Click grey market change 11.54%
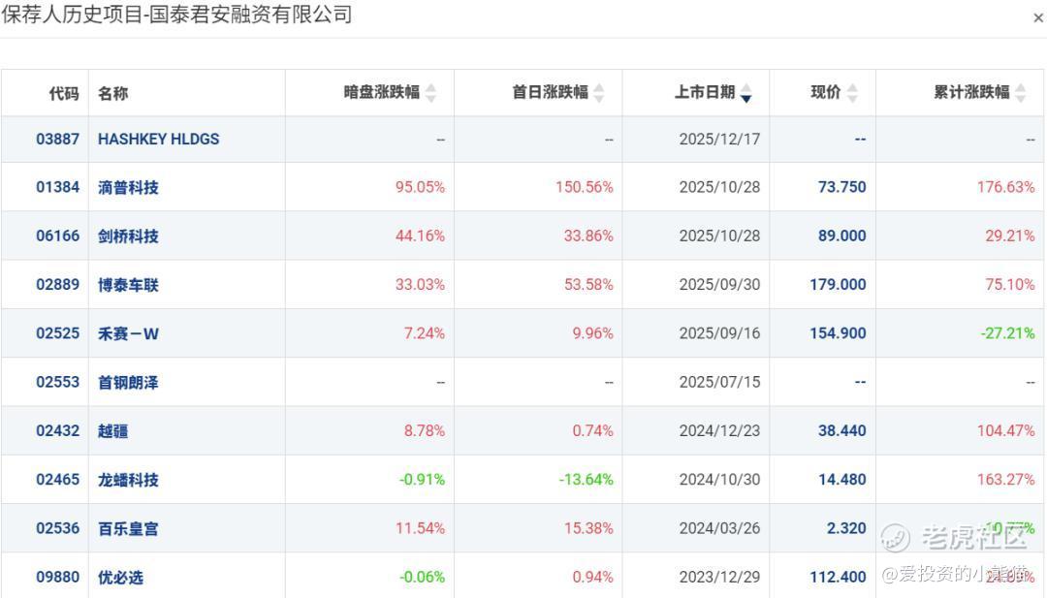 click(x=420, y=528)
